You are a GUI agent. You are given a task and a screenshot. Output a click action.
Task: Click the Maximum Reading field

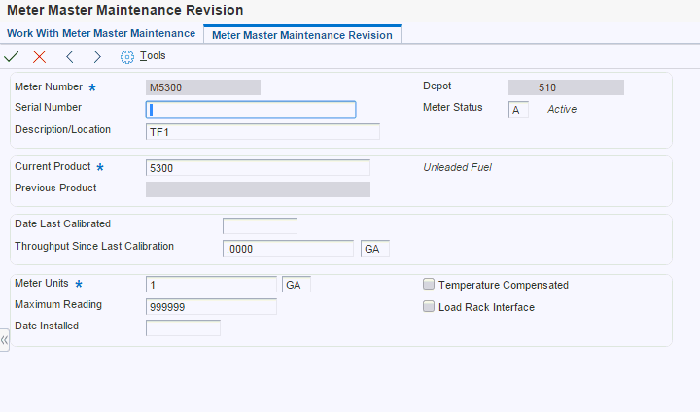point(211,307)
